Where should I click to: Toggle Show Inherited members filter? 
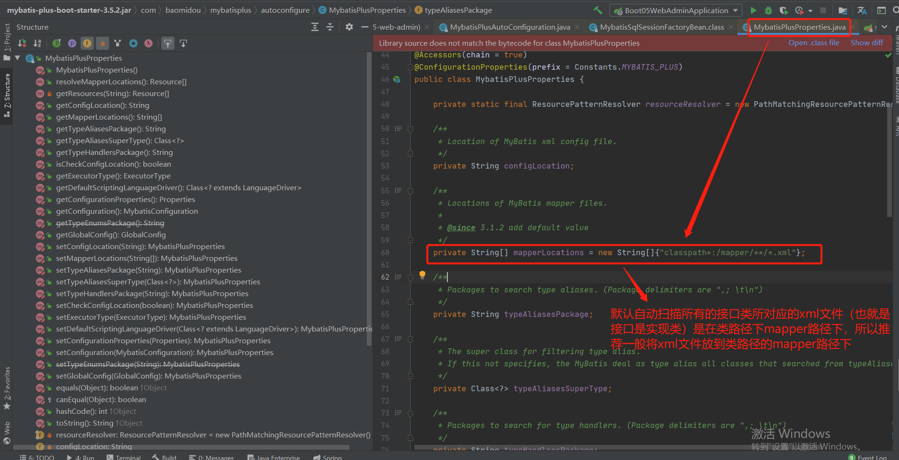57,43
